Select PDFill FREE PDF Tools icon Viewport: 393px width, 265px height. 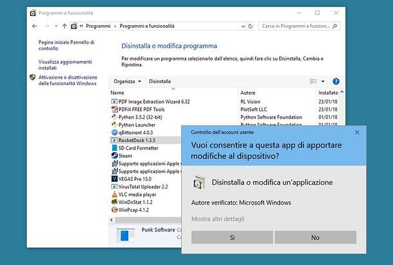114,110
